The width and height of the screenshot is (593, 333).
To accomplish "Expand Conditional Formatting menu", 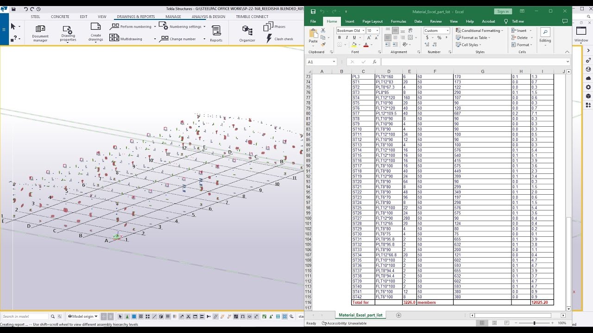I will click(480, 31).
